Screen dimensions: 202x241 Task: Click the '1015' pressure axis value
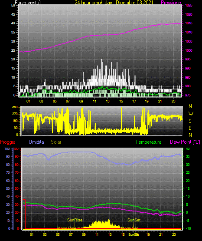tap(189, 23)
